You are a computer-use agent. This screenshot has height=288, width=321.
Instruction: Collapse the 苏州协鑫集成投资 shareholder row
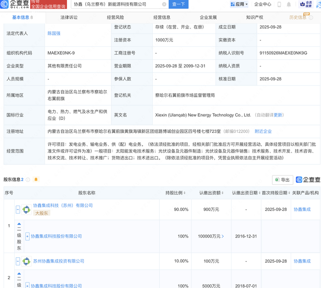tap(18, 261)
